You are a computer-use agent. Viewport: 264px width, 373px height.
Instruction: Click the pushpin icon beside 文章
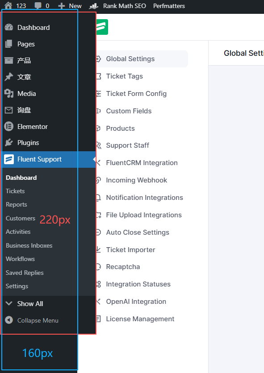tap(9, 77)
